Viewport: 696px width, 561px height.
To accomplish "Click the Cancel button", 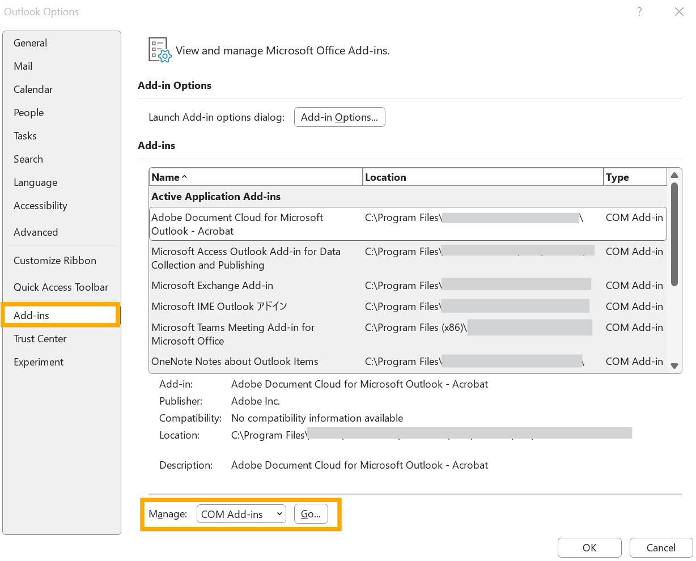I will point(661,548).
